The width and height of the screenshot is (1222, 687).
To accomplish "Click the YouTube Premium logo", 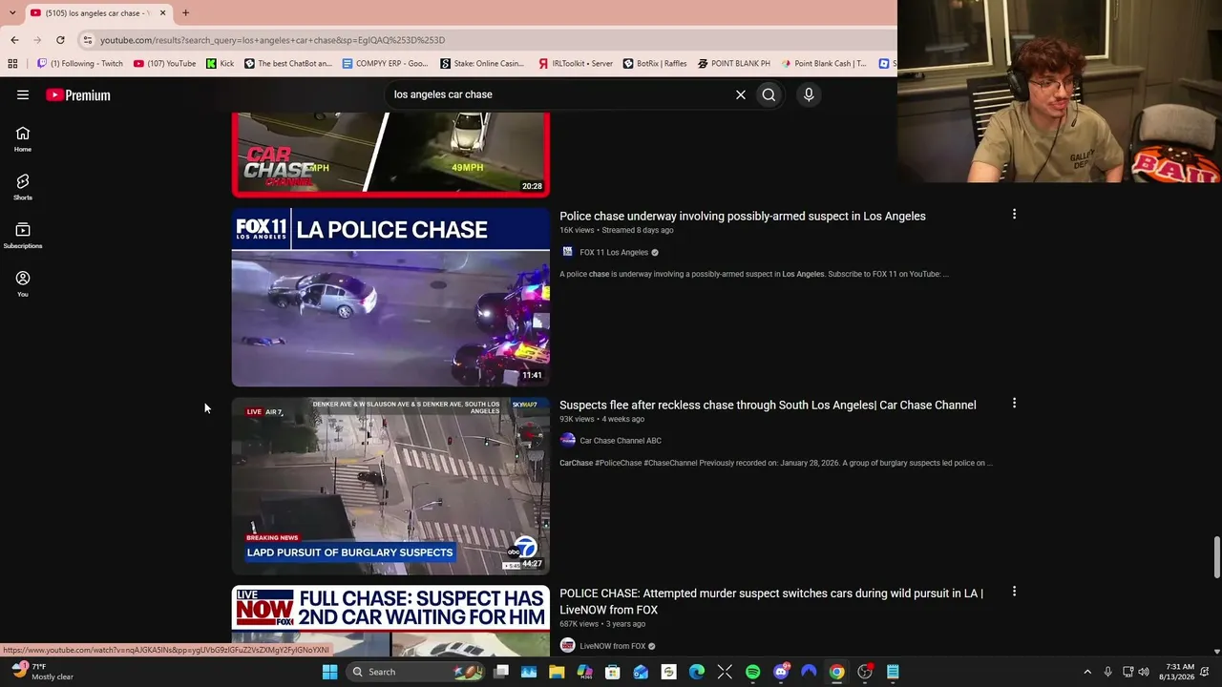I will [78, 94].
